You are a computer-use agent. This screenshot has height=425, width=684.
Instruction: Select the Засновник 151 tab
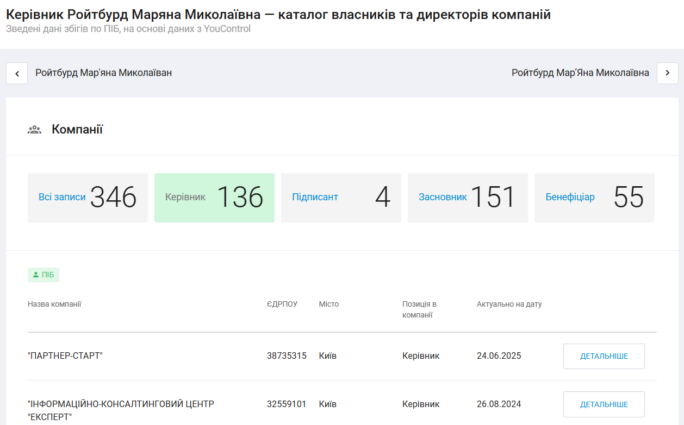click(x=468, y=198)
